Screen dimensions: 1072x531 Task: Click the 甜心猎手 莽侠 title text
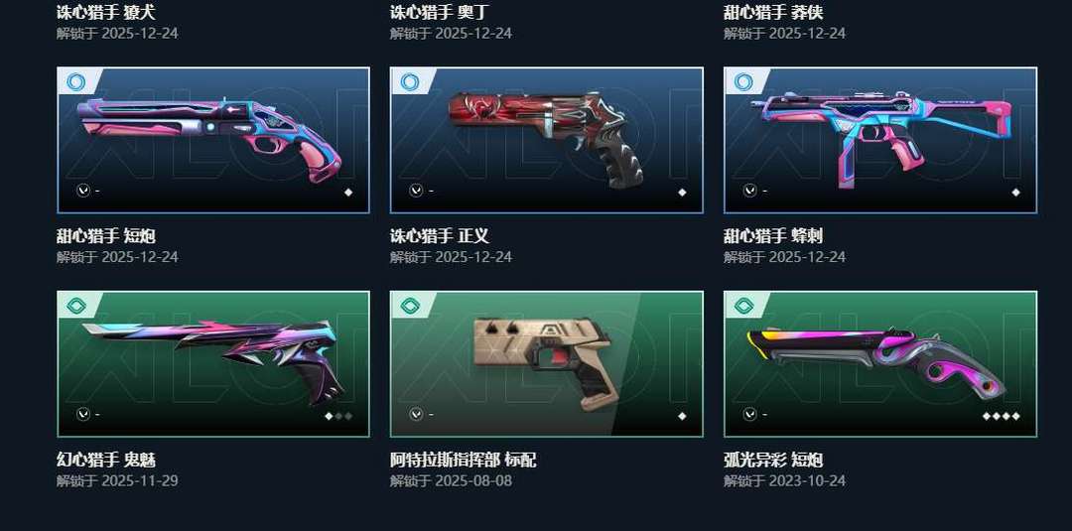coord(773,12)
